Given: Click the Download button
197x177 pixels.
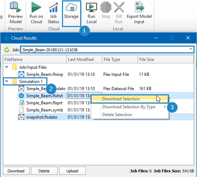Looking at the screenshot, I should coord(16,171).
